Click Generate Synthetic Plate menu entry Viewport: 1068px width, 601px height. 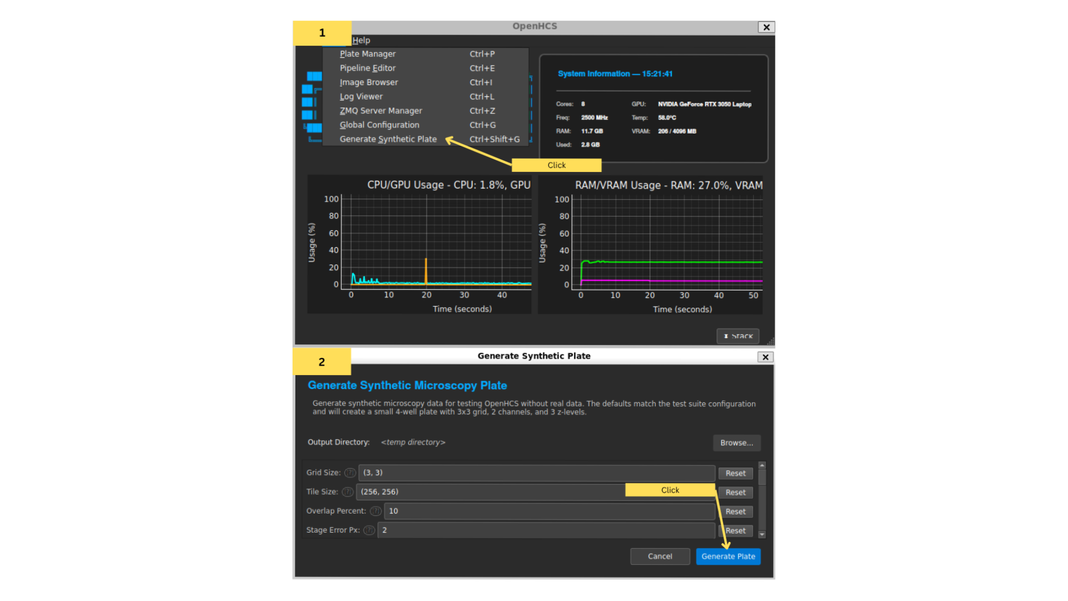(x=426, y=139)
